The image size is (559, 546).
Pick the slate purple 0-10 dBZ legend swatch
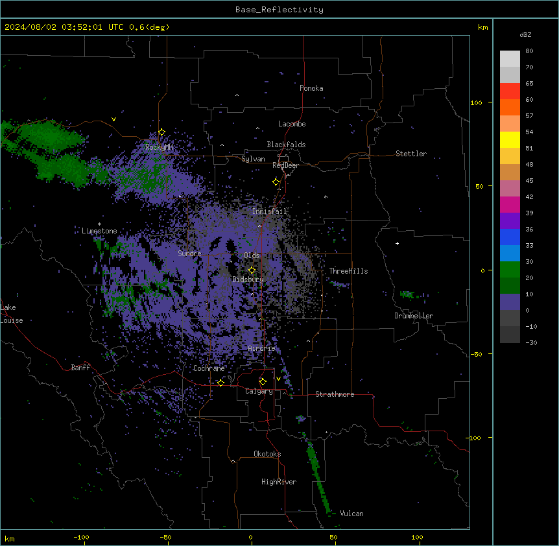point(510,302)
